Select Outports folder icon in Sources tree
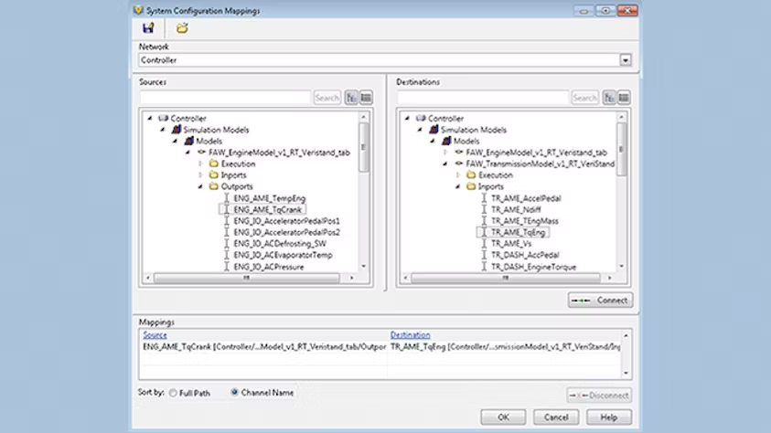The width and height of the screenshot is (771, 433). (x=213, y=186)
